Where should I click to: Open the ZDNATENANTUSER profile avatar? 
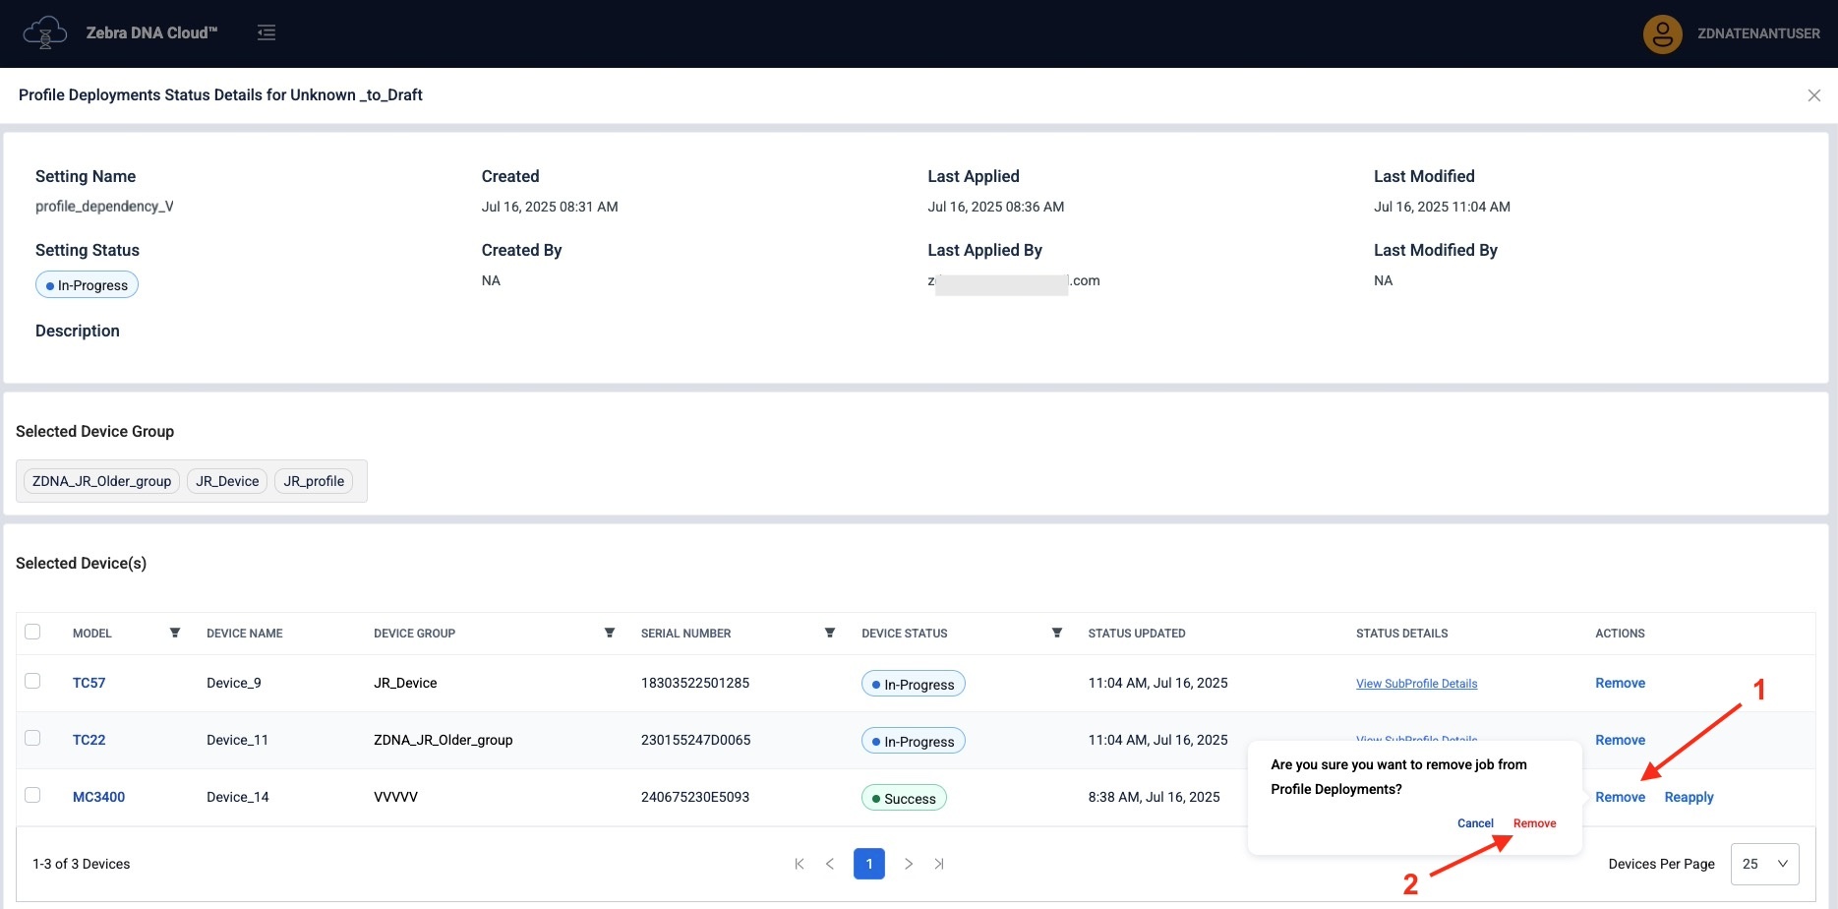[x=1662, y=33]
